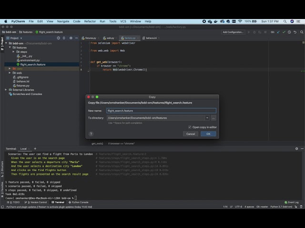The height and width of the screenshot is (228, 305).
Task: Click the Collapse All icon in Project panel
Action: pos(64,38)
